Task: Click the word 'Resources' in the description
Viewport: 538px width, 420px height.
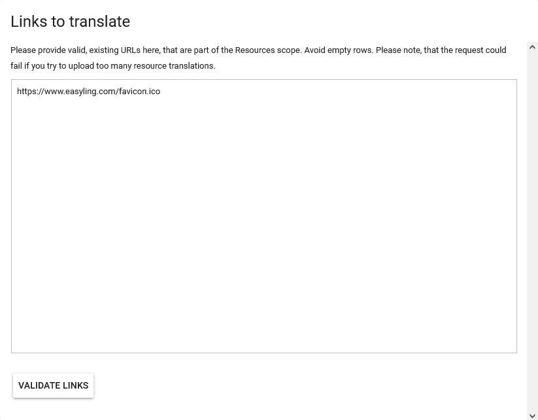Action: [x=255, y=50]
